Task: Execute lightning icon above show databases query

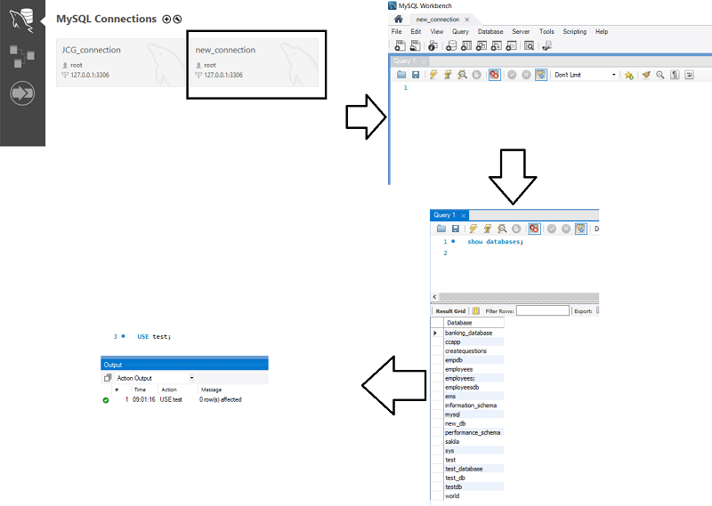Action: 473,229
